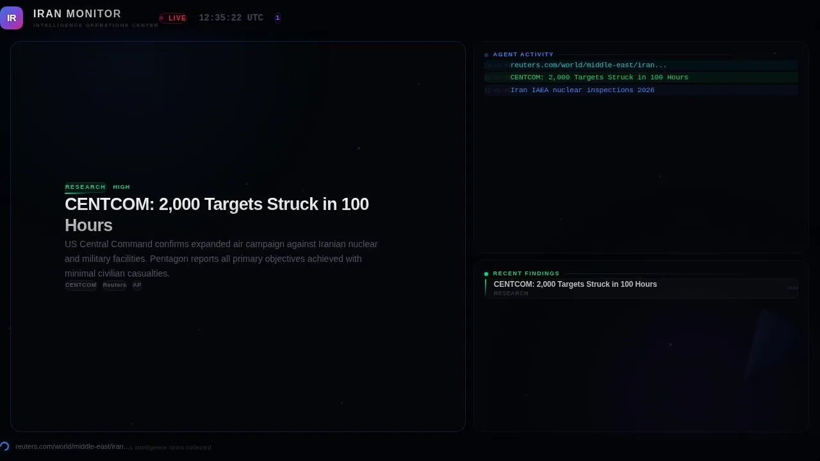Click the RECENT FINDINGS panel header
Image resolution: width=820 pixels, height=461 pixels.
point(526,273)
